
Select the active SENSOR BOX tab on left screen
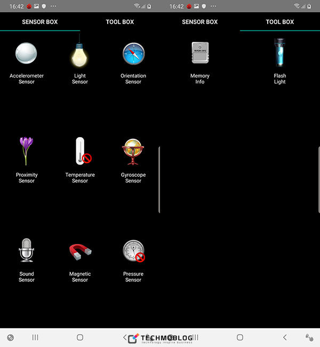click(x=40, y=22)
